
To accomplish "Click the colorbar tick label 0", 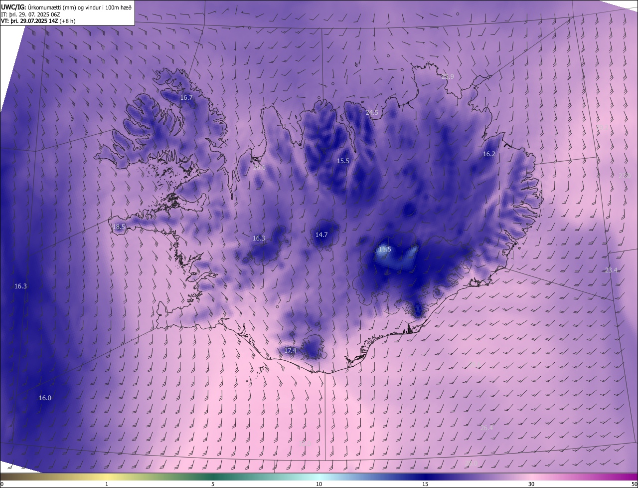I will click(x=2, y=485).
